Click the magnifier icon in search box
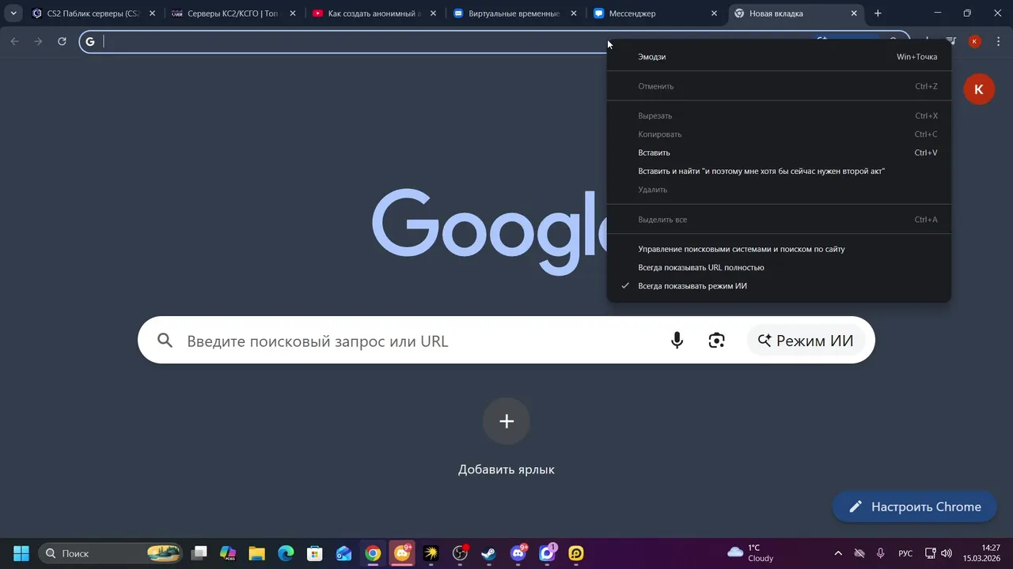The image size is (1013, 569). (x=165, y=341)
